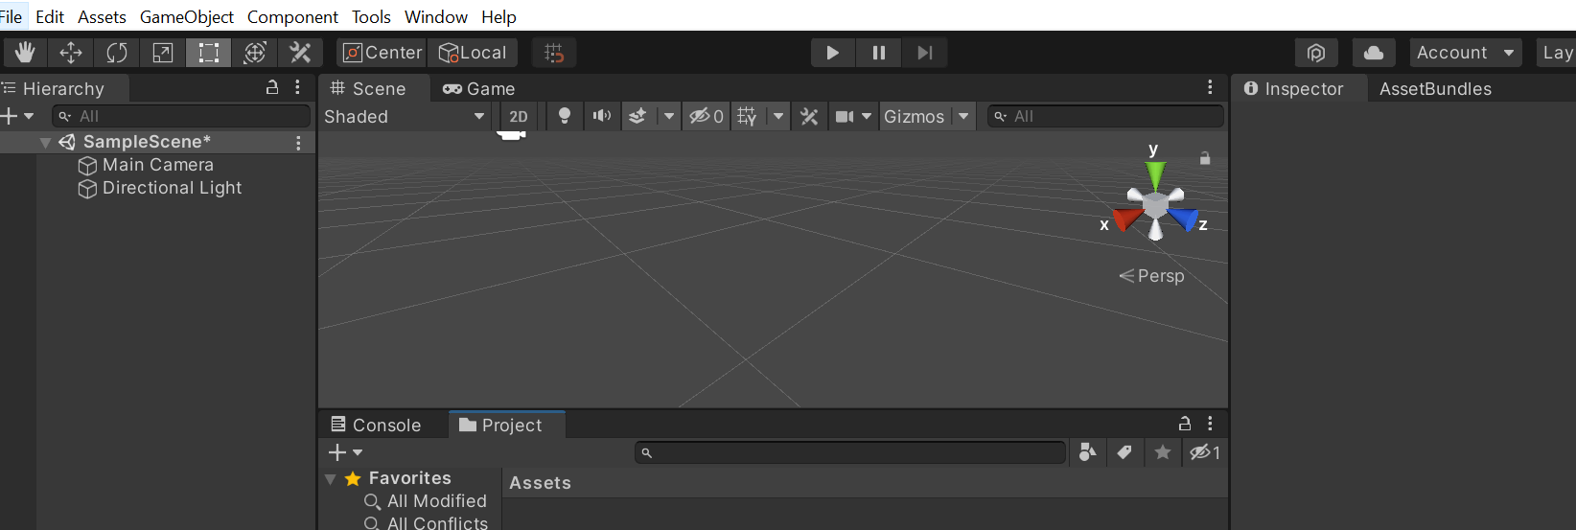This screenshot has width=1576, height=530.
Task: Select the Move tool
Action: [x=70, y=53]
